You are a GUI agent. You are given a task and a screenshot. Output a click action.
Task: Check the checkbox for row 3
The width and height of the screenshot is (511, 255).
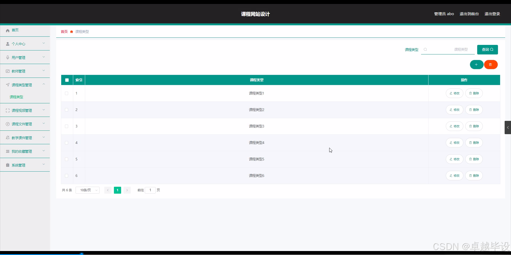(67, 126)
